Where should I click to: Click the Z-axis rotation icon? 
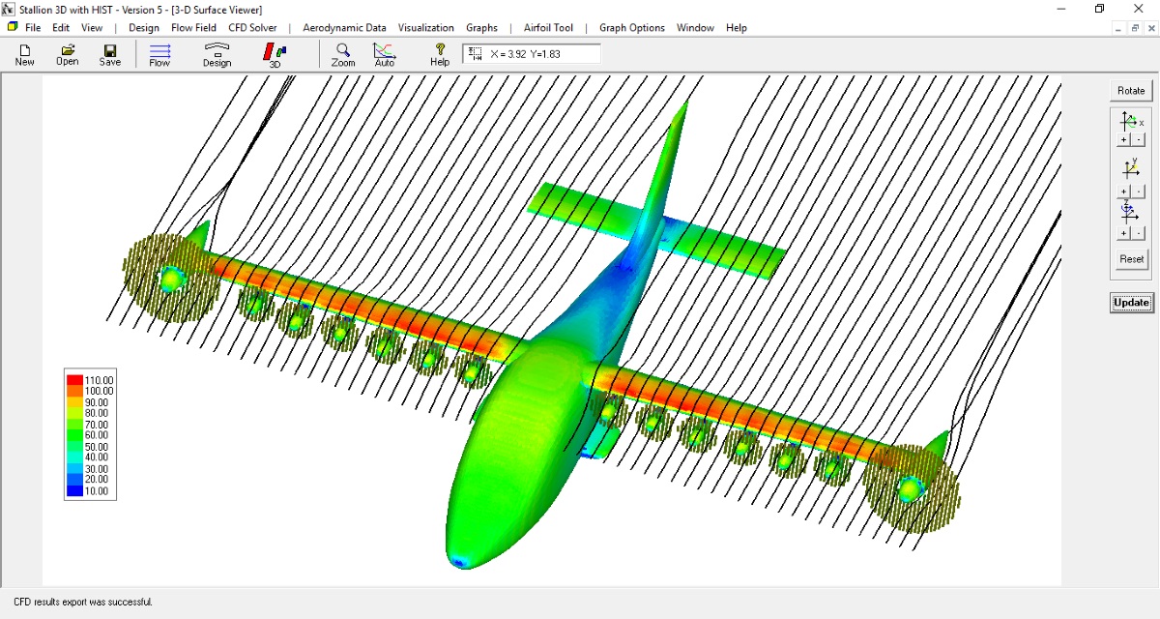coord(1129,213)
